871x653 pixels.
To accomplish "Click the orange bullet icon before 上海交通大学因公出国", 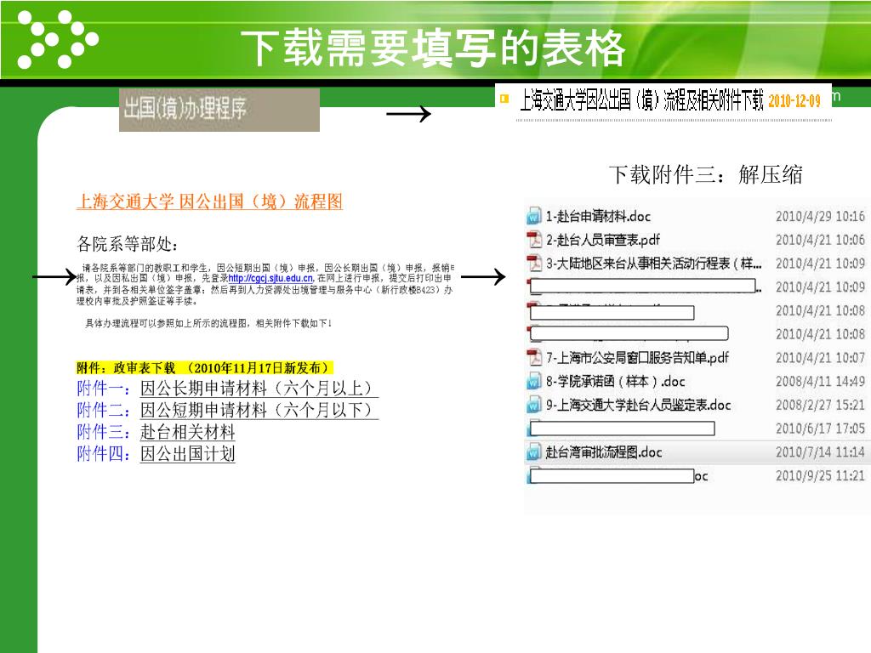I will [x=504, y=99].
